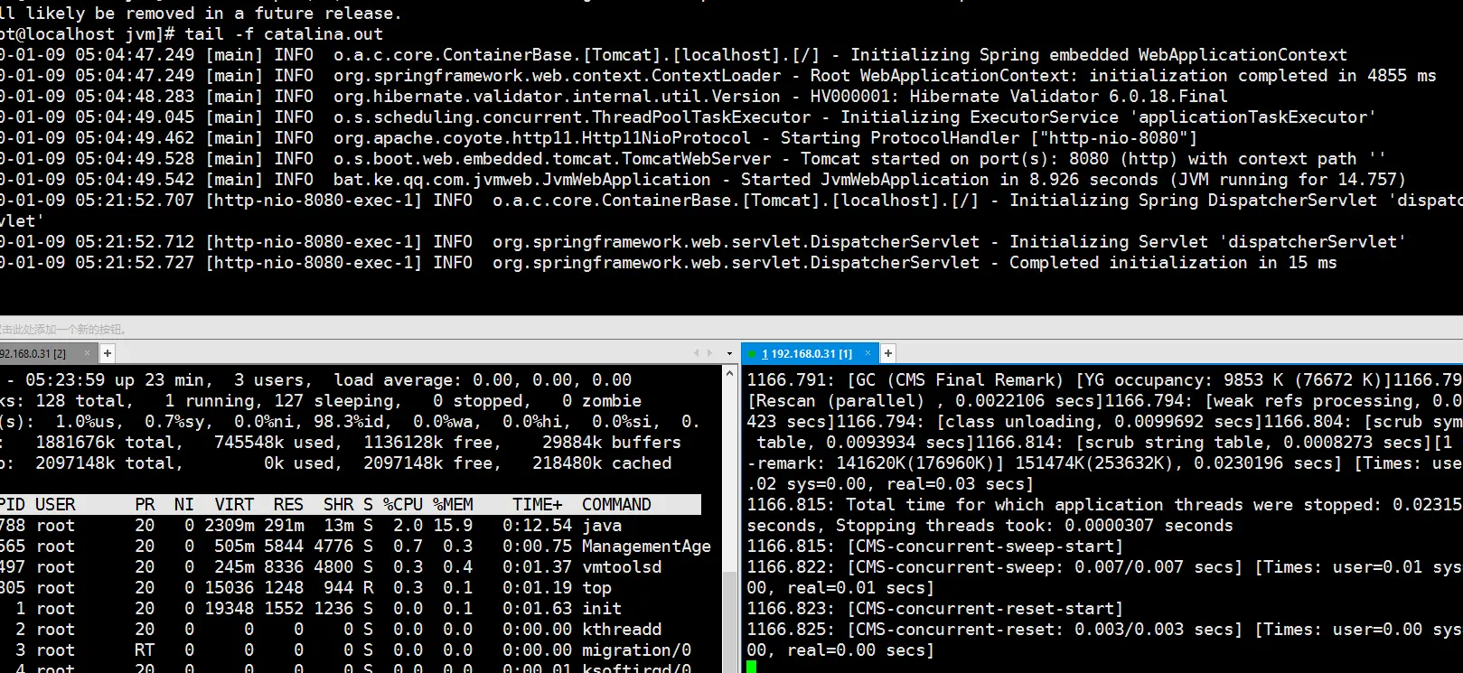1463x673 pixels.
Task: Click the PID USER header row in top
Action: click(351, 504)
